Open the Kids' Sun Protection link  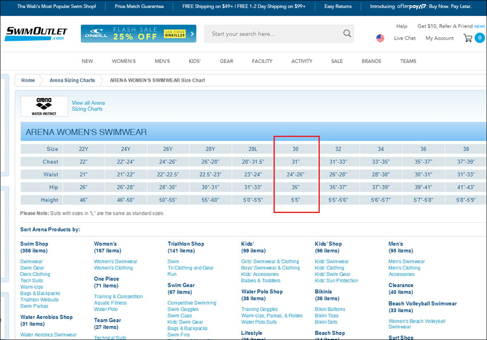point(336,280)
